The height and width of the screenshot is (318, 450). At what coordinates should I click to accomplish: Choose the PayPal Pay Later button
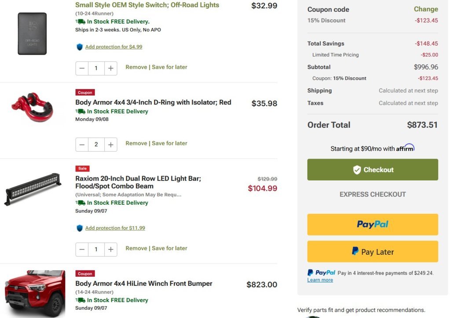click(x=373, y=252)
